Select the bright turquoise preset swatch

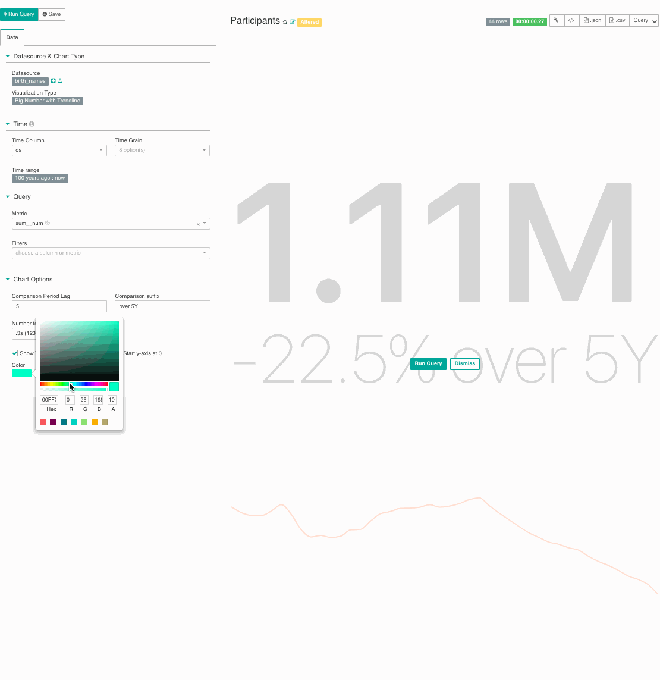[74, 422]
